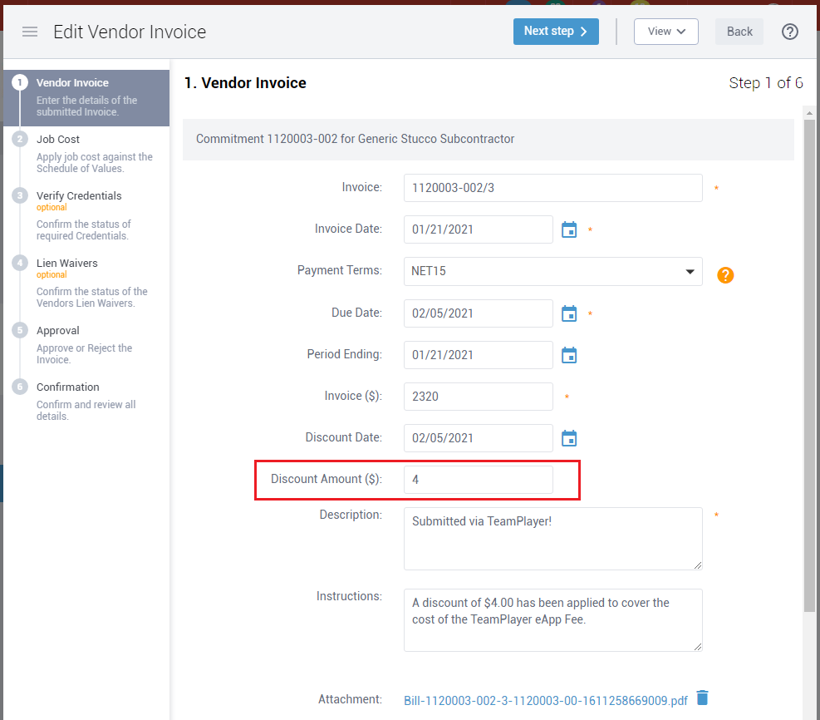Viewport: 820px width, 720px height.
Task: Click the help question mark icon
Action: (790, 32)
